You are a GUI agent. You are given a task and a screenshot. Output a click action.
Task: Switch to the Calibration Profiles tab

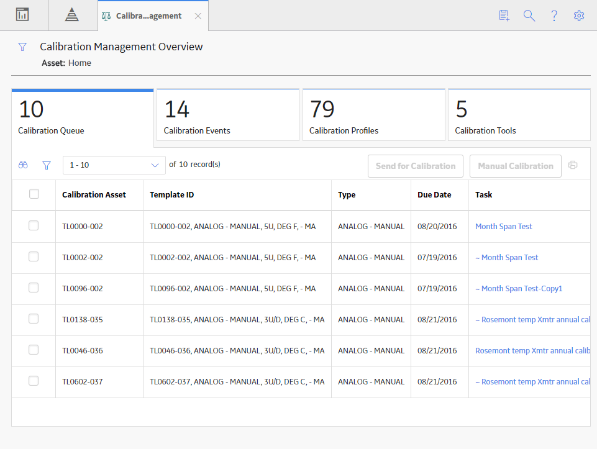click(x=373, y=115)
